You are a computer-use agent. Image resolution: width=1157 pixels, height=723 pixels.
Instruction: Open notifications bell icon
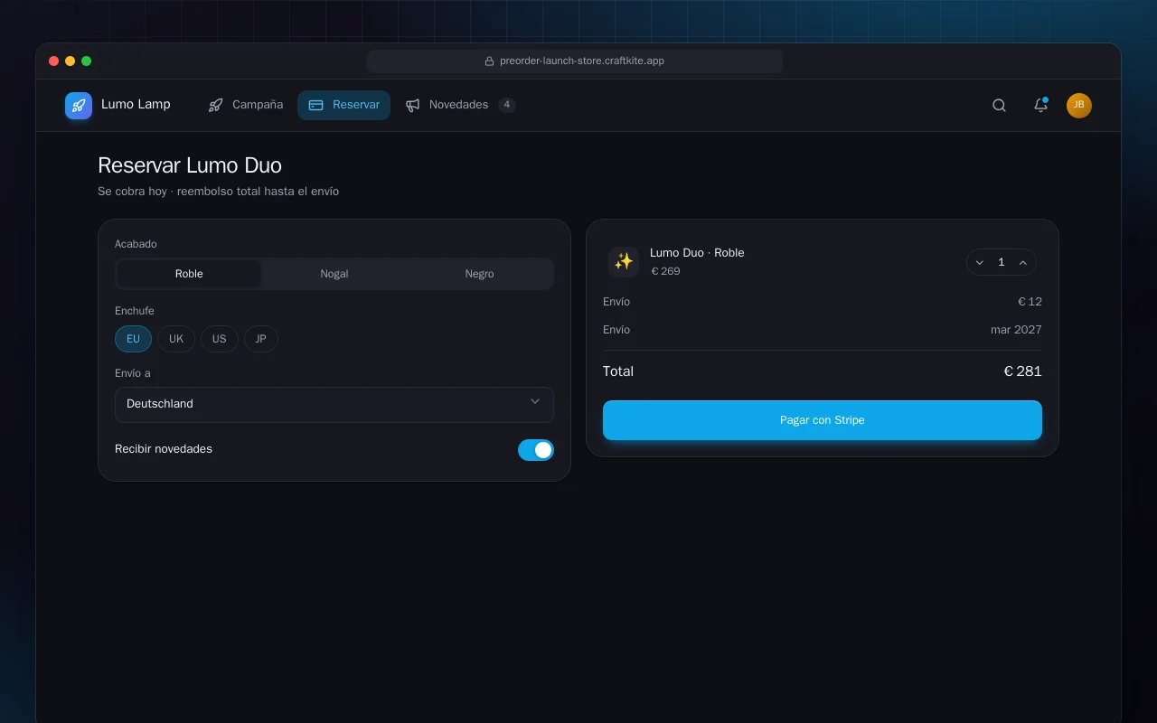pos(1040,106)
